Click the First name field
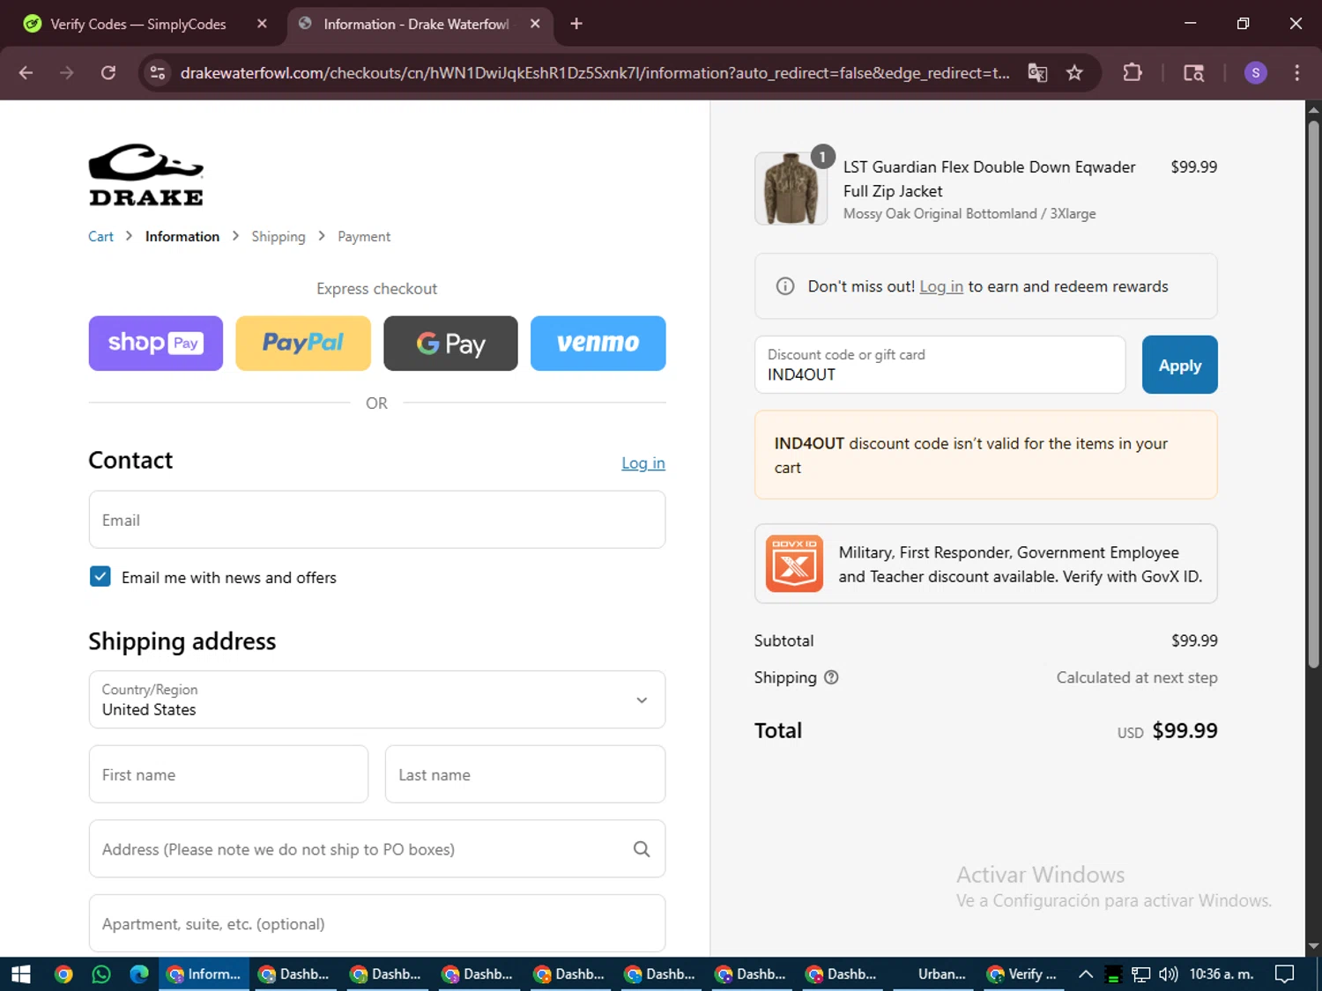 click(x=228, y=774)
